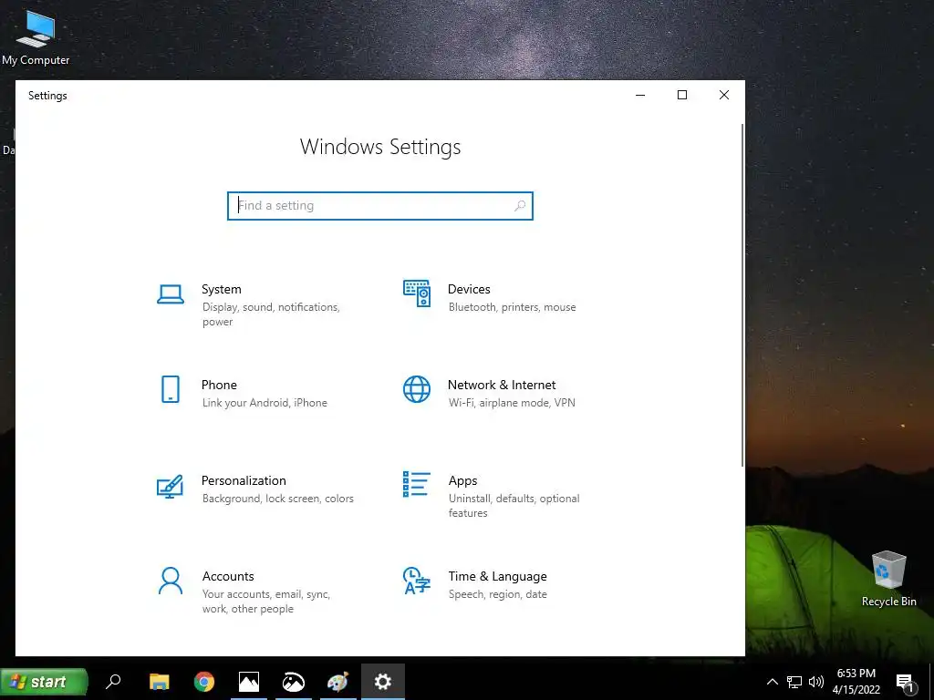This screenshot has width=934, height=700.
Task: Open the notification center icon
Action: (905, 683)
